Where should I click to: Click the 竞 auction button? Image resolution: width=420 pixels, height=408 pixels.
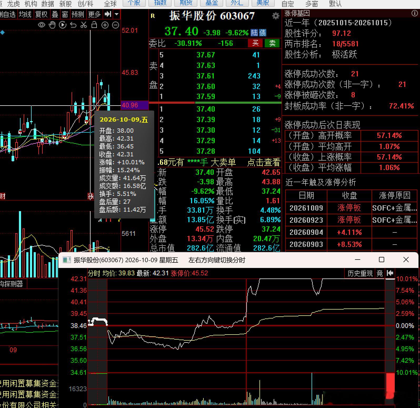click(x=380, y=273)
